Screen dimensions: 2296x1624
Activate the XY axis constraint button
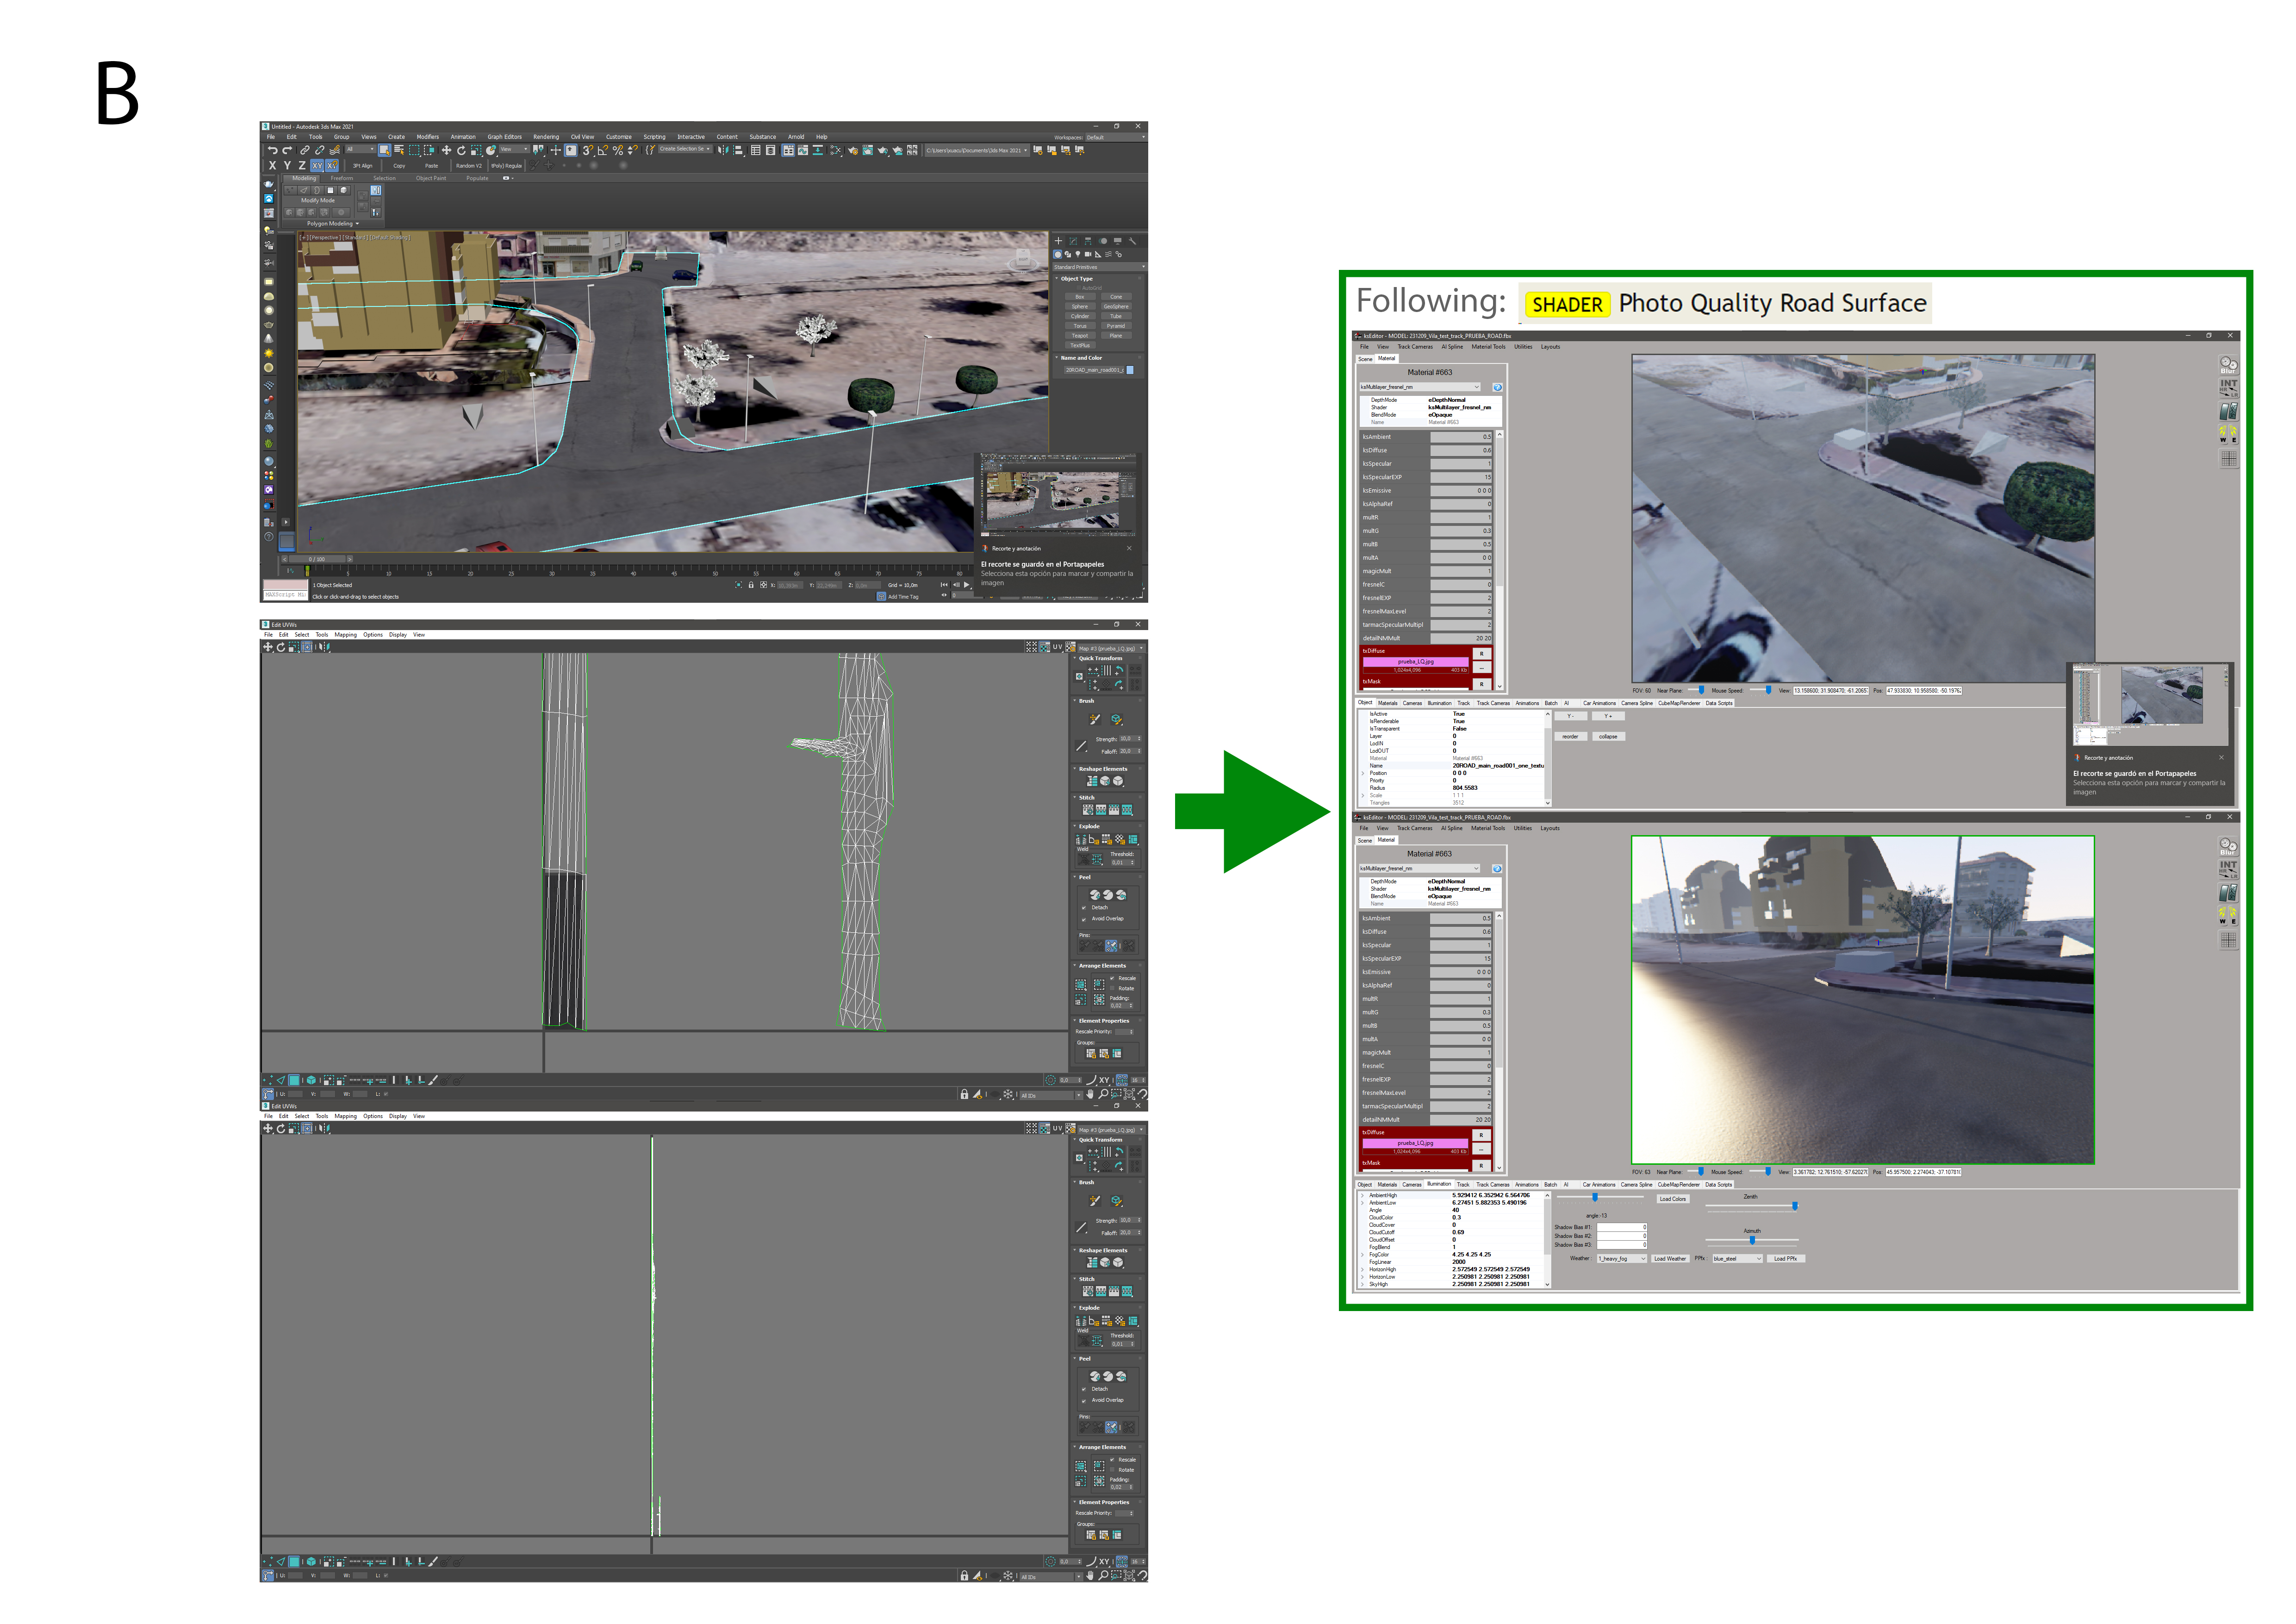(317, 166)
